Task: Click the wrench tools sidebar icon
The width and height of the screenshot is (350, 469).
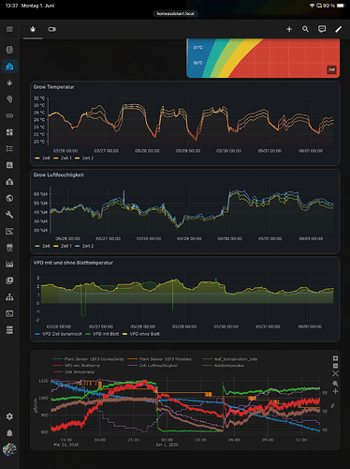Action: [9, 215]
